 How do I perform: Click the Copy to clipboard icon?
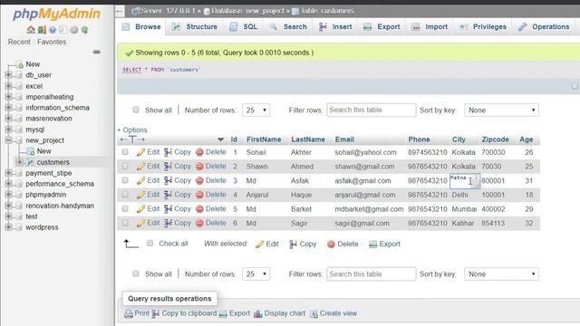click(x=155, y=313)
